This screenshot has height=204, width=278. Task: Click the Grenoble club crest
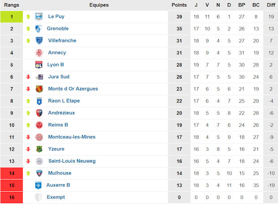pos(39,29)
